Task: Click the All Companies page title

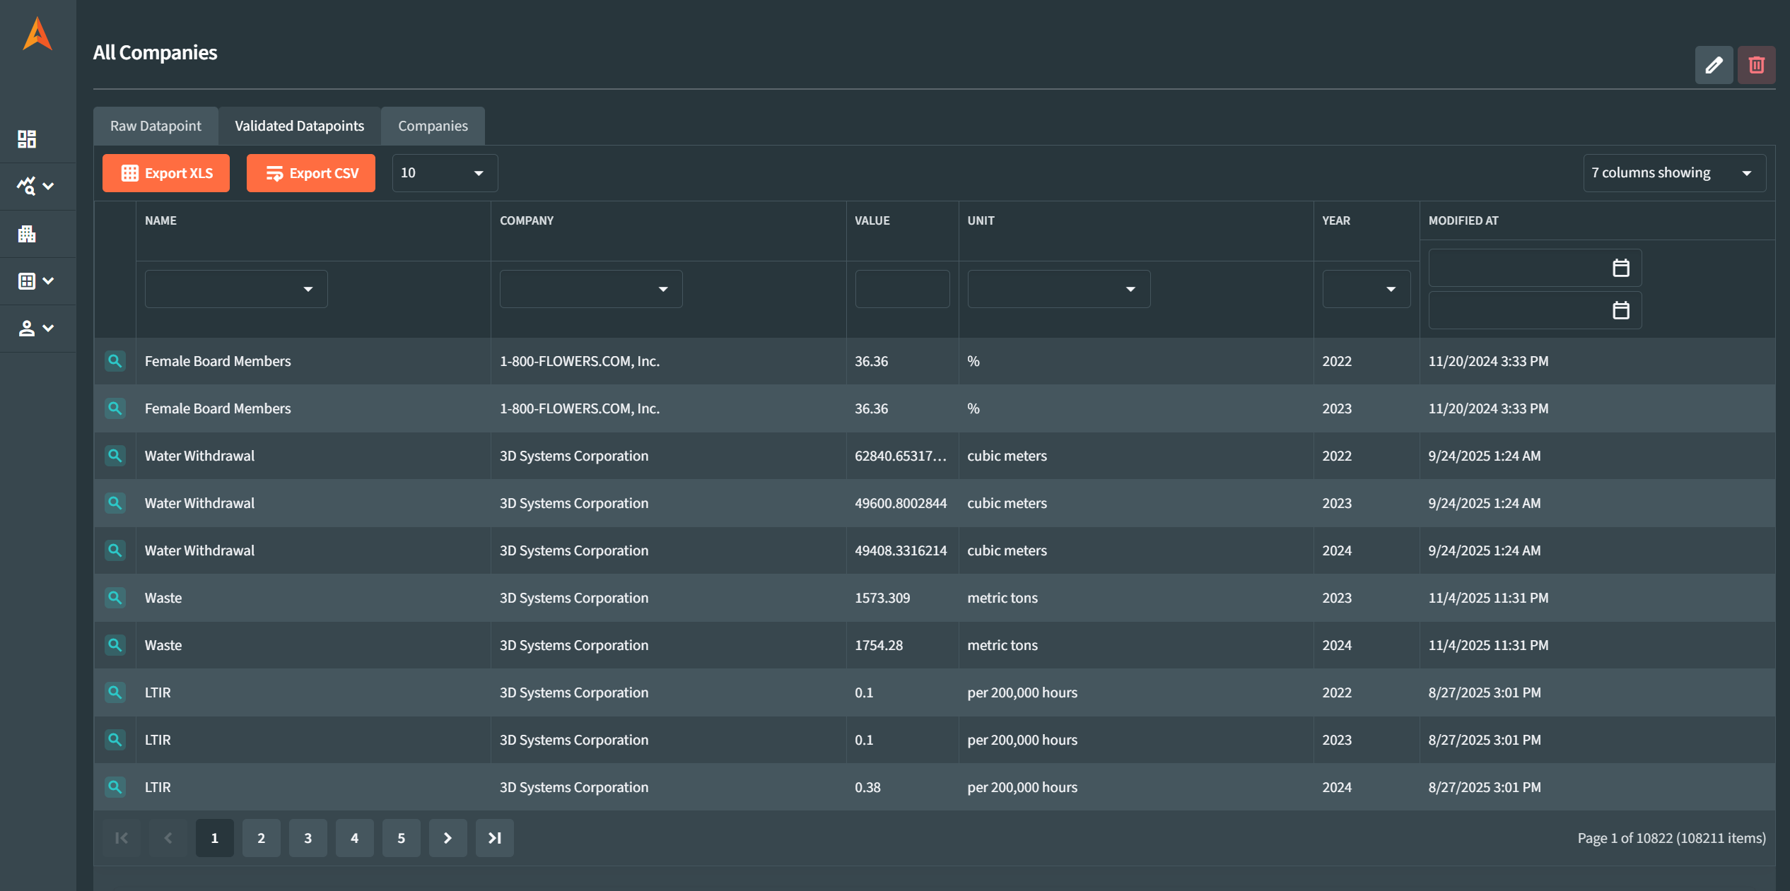Action: point(155,52)
